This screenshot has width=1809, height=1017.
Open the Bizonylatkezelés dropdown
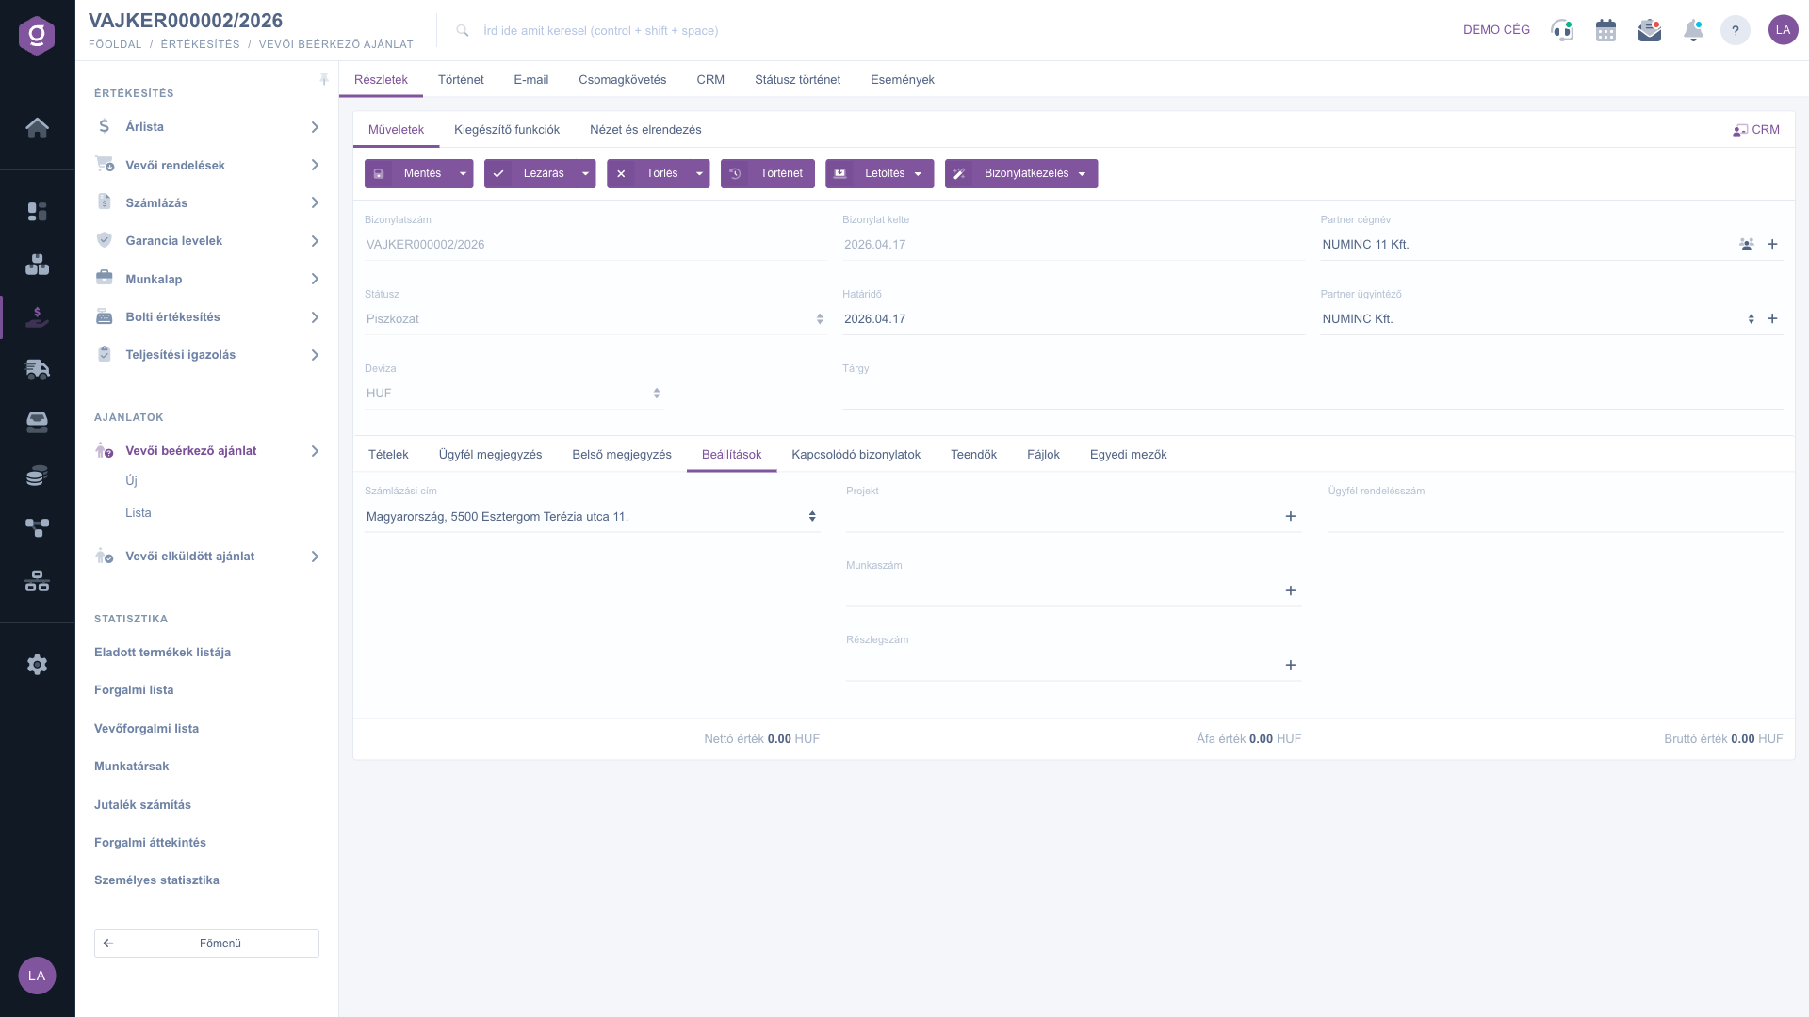(1021, 174)
